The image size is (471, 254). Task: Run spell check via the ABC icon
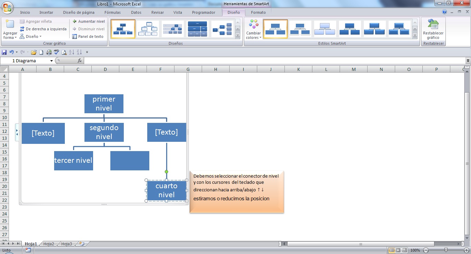[57, 52]
